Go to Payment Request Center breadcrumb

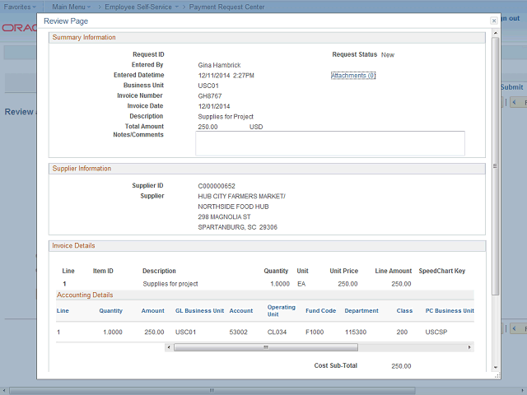pyautogui.click(x=227, y=6)
